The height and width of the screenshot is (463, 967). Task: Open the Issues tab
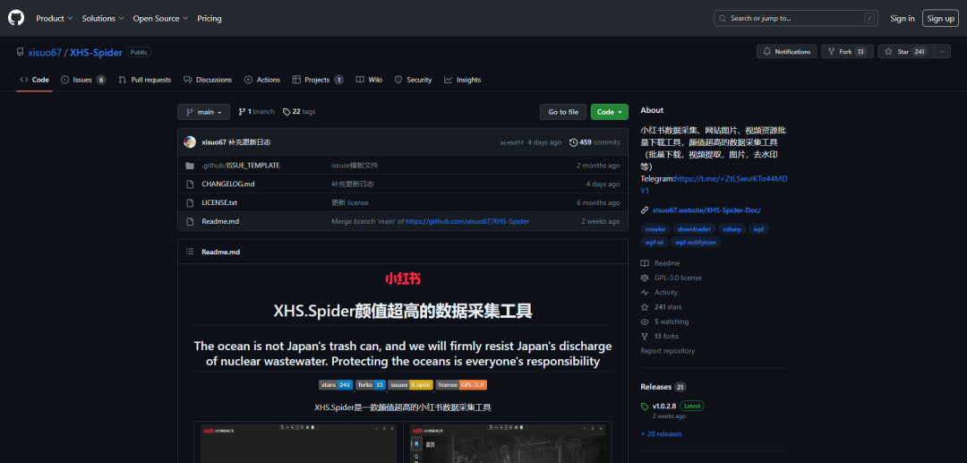(x=83, y=80)
